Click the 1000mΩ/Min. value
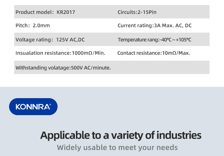The image size is (224, 156). click(88, 53)
